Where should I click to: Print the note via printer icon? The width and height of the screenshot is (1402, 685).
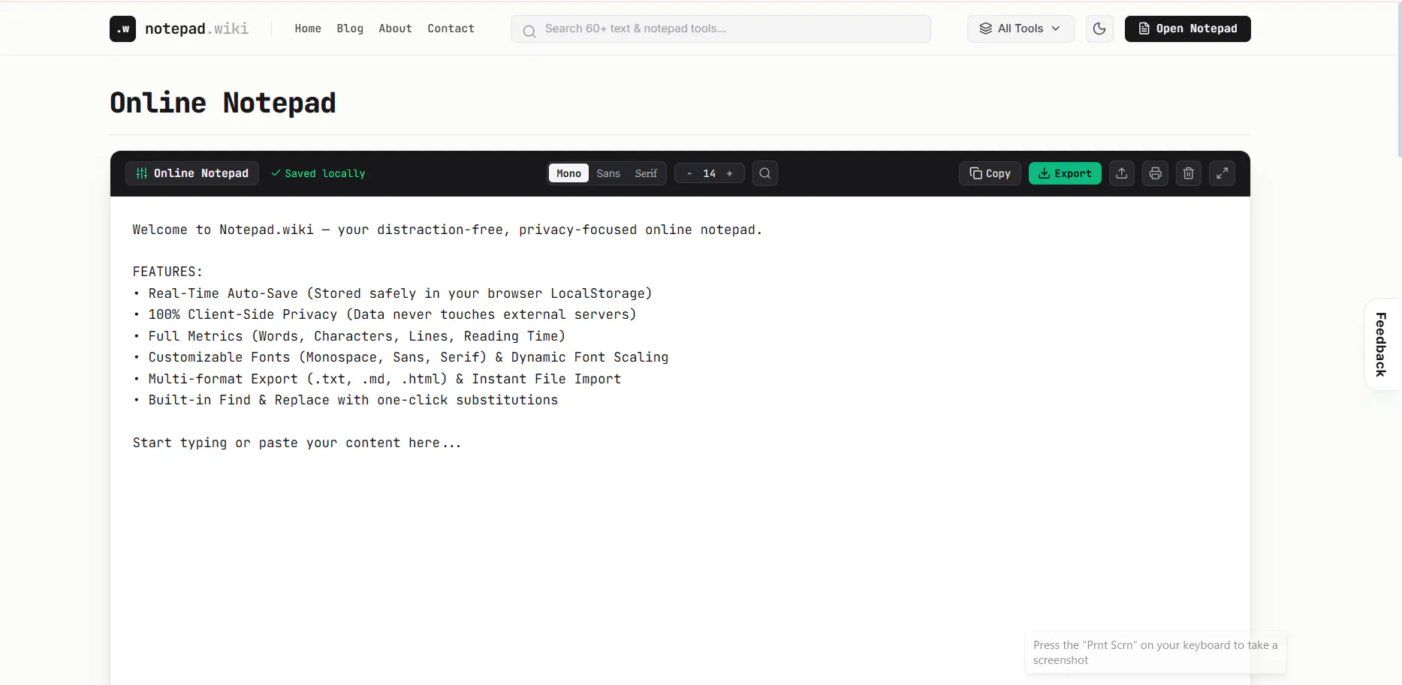point(1155,173)
